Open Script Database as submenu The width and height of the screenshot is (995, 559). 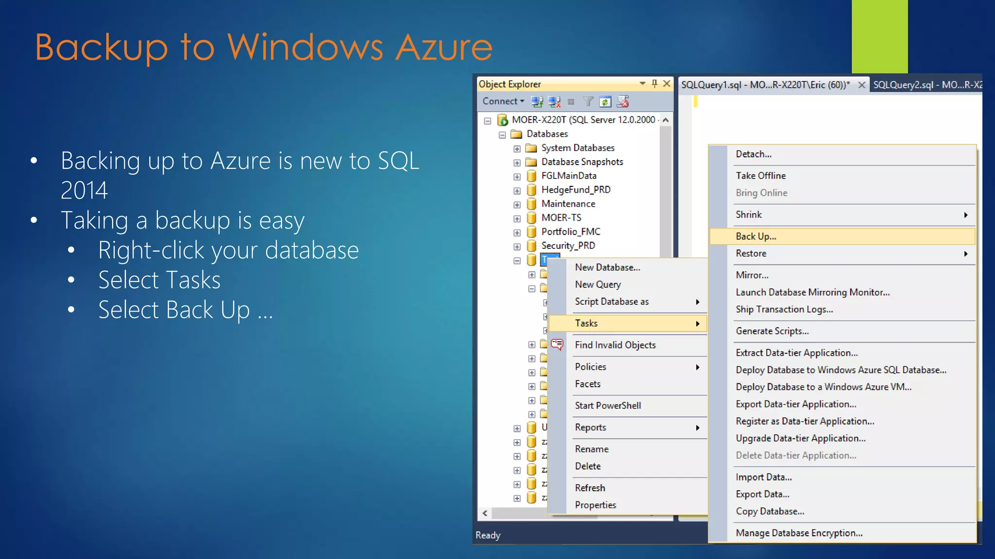(627, 301)
